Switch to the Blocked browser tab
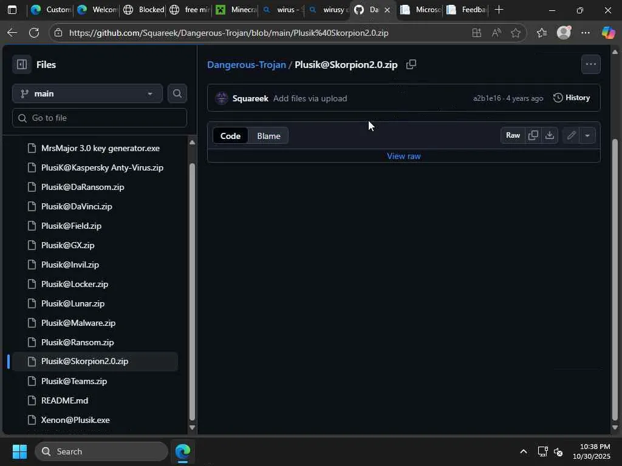This screenshot has width=622, height=466. pyautogui.click(x=143, y=10)
